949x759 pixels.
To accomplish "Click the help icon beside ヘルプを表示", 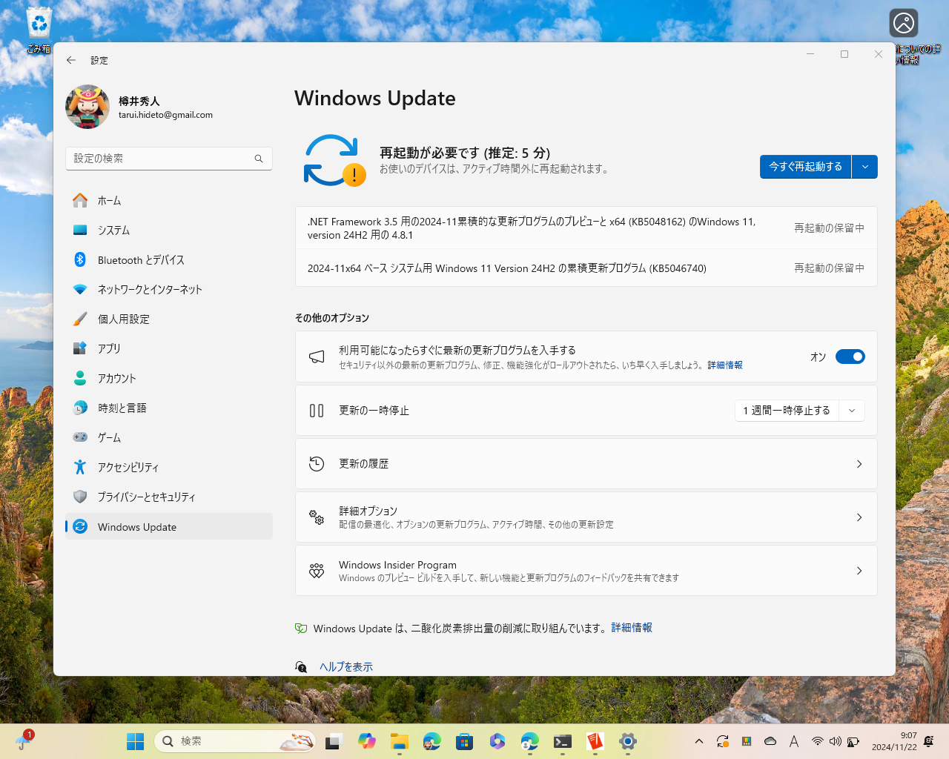I will [301, 667].
